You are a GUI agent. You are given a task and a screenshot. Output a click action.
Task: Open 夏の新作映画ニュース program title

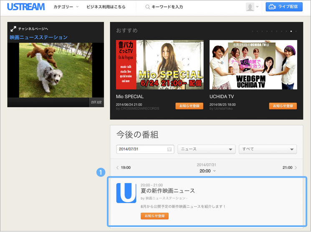[x=167, y=191]
